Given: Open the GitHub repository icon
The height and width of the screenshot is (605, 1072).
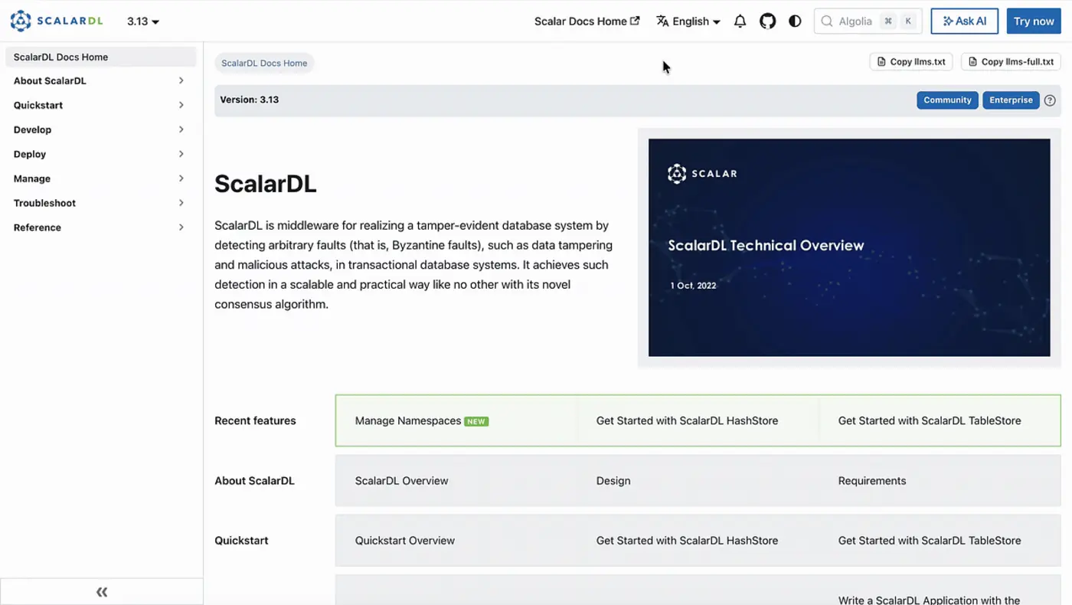Looking at the screenshot, I should pyautogui.click(x=767, y=21).
